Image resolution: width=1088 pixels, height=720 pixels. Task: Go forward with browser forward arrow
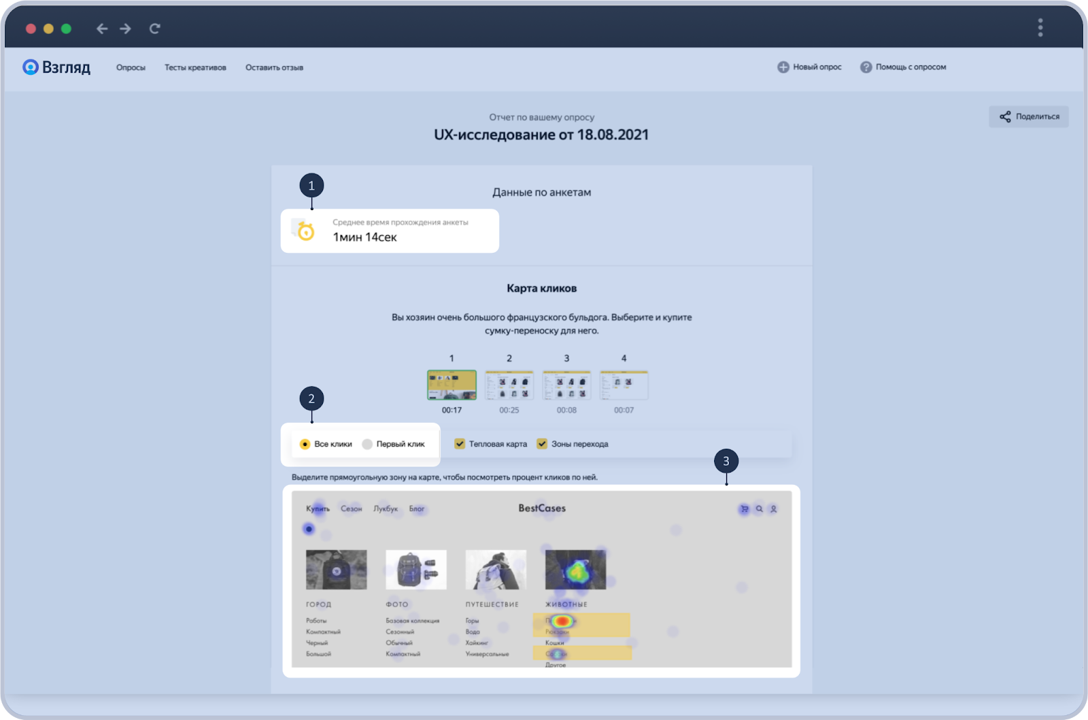click(x=125, y=29)
